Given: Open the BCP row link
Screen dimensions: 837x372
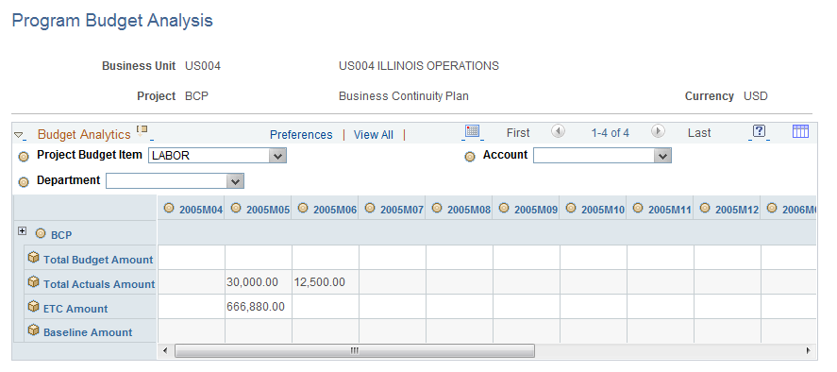Looking at the screenshot, I should [x=61, y=235].
